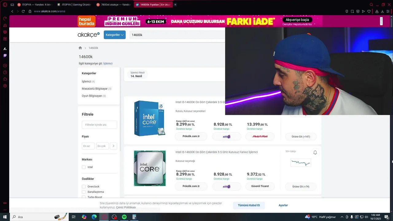Click the site padlock security icon
This screenshot has width=393, height=221.
click(30, 11)
